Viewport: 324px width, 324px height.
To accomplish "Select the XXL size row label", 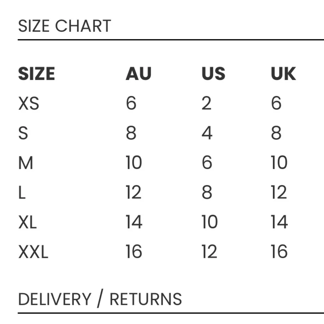I will 33,252.
